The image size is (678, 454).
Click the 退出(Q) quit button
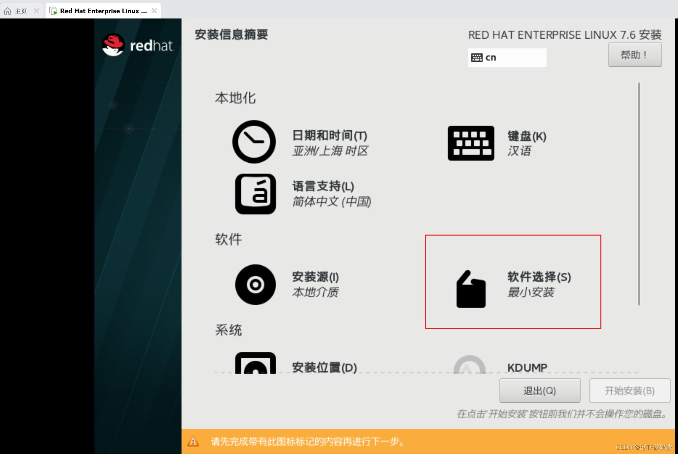tap(540, 391)
